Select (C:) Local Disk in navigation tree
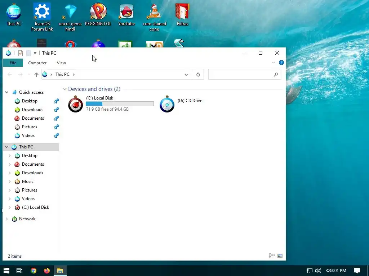This screenshot has width=369, height=276. point(35,207)
